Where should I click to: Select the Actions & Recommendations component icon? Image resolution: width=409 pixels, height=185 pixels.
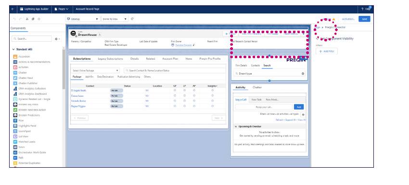tap(15, 62)
